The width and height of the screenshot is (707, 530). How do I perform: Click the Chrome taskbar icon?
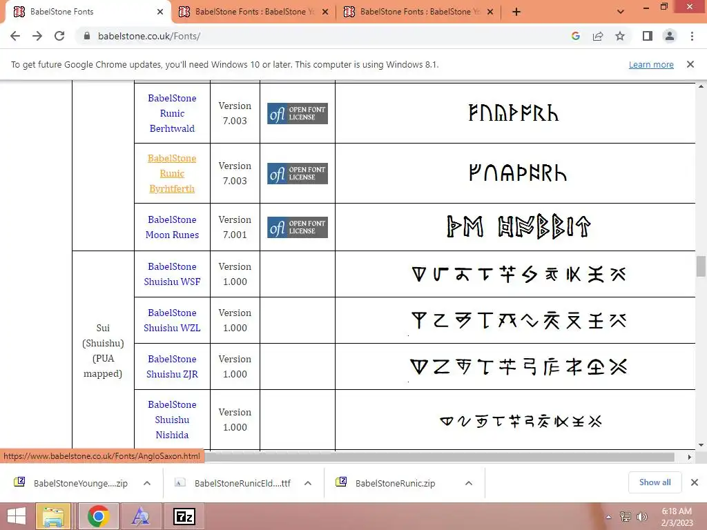pos(98,516)
